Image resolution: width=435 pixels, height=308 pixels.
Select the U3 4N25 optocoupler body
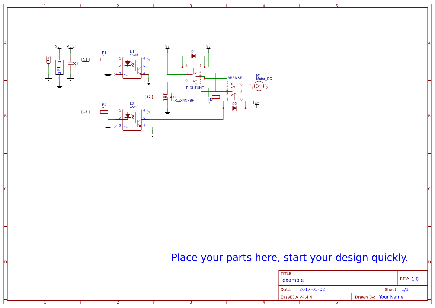132,120
